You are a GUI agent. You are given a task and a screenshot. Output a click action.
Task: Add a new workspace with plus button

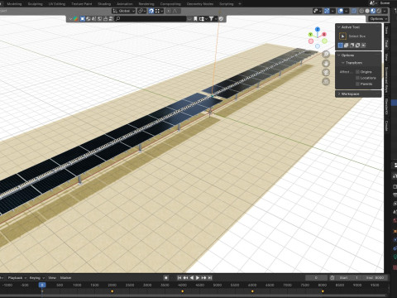(240, 4)
